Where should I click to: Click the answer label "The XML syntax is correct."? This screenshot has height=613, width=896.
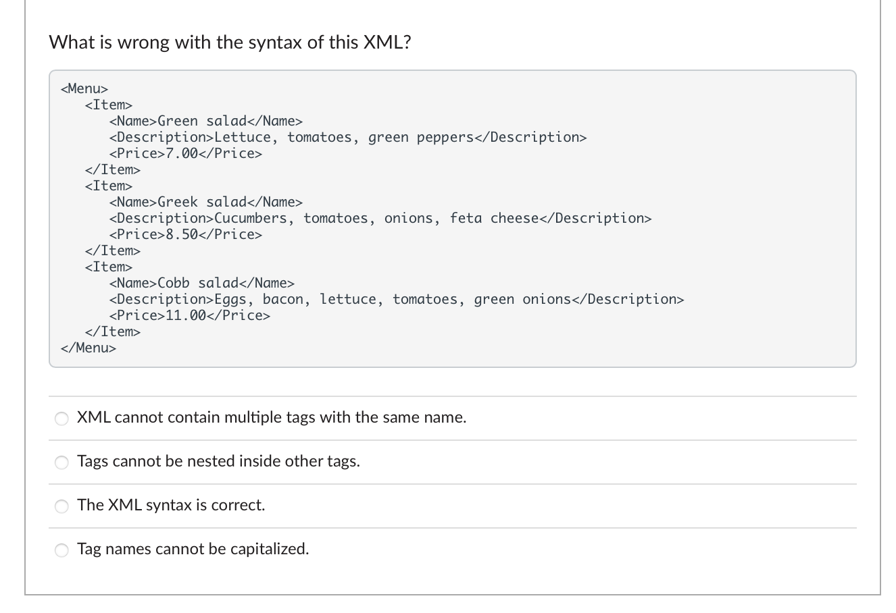pyautogui.click(x=171, y=505)
